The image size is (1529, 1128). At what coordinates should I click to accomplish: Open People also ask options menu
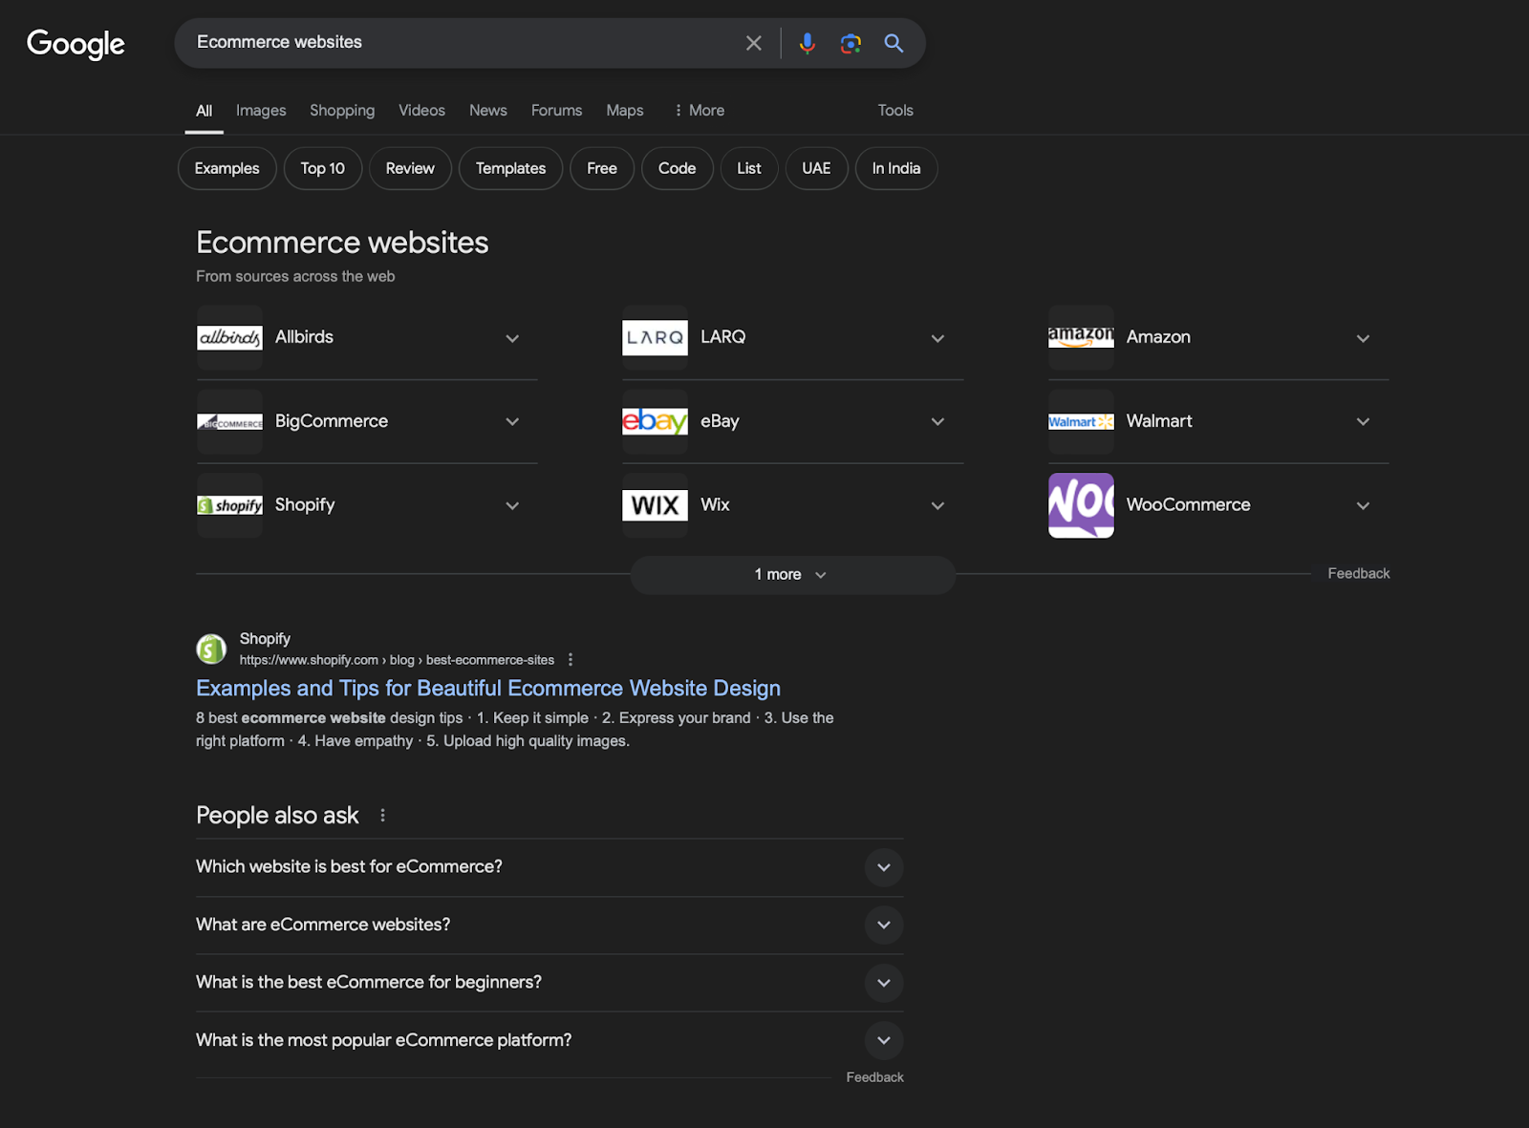[383, 816]
